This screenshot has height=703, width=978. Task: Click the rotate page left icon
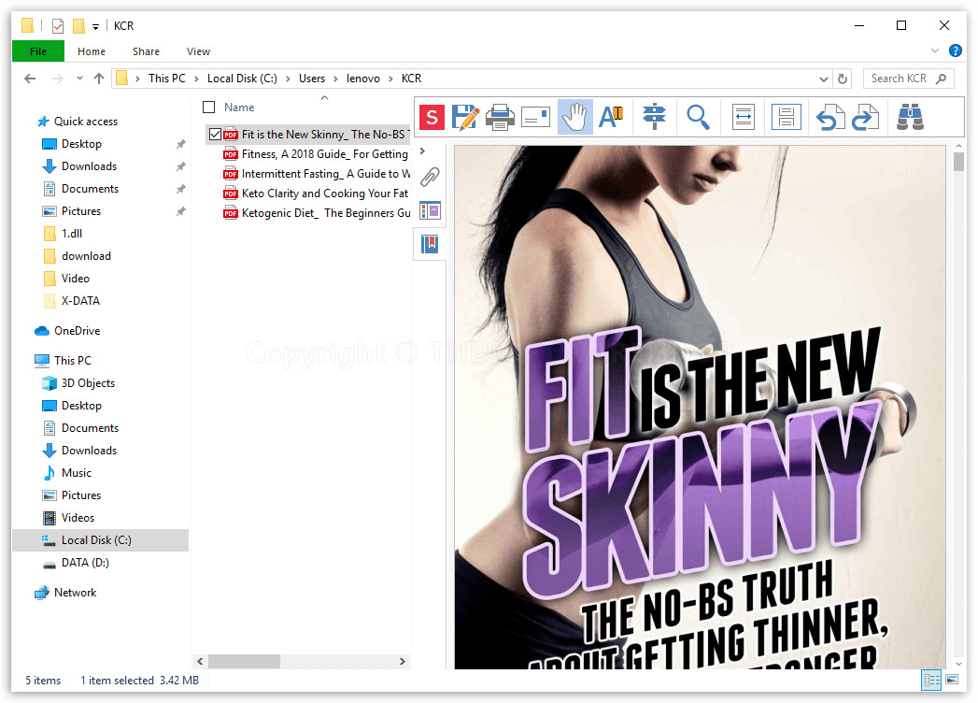pyautogui.click(x=829, y=117)
